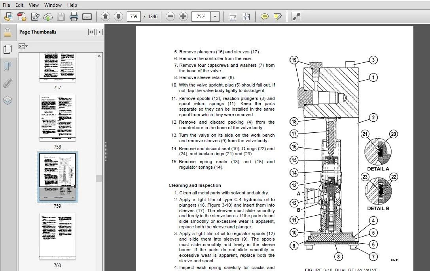Open the Edit menu
The height and width of the screenshot is (271, 430).
point(19,5)
